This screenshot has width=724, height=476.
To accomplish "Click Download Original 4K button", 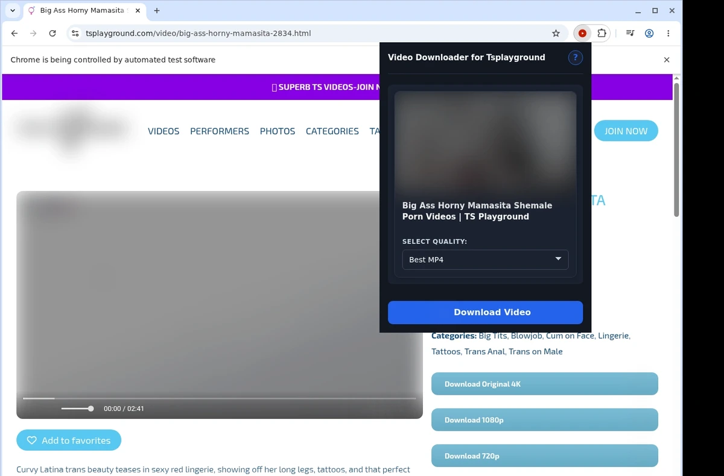I will pyautogui.click(x=544, y=384).
